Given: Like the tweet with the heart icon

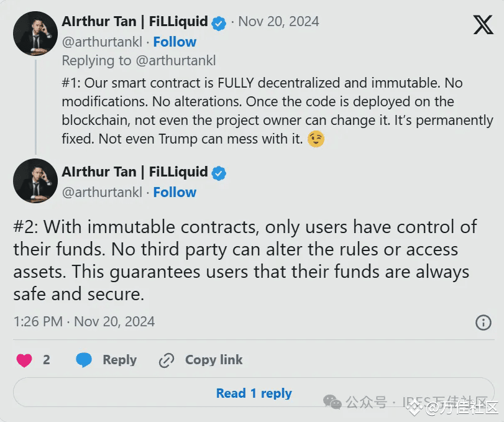Looking at the screenshot, I should (24, 360).
